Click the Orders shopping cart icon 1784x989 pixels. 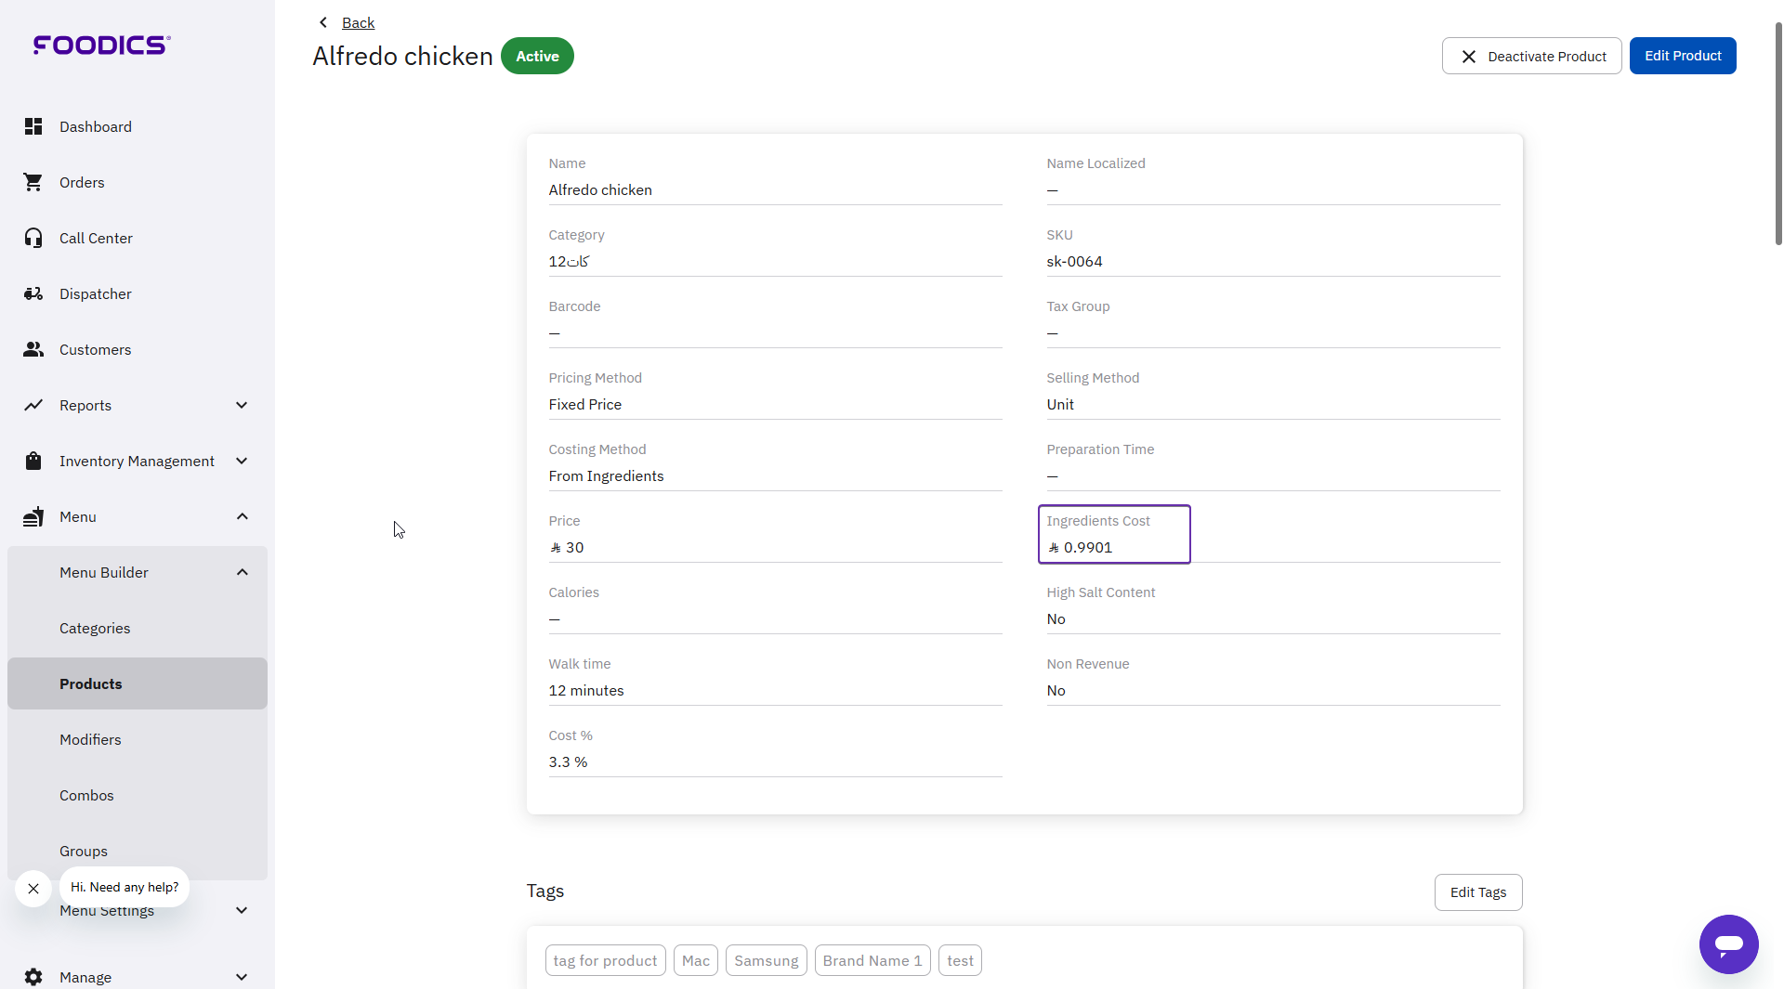tap(33, 182)
